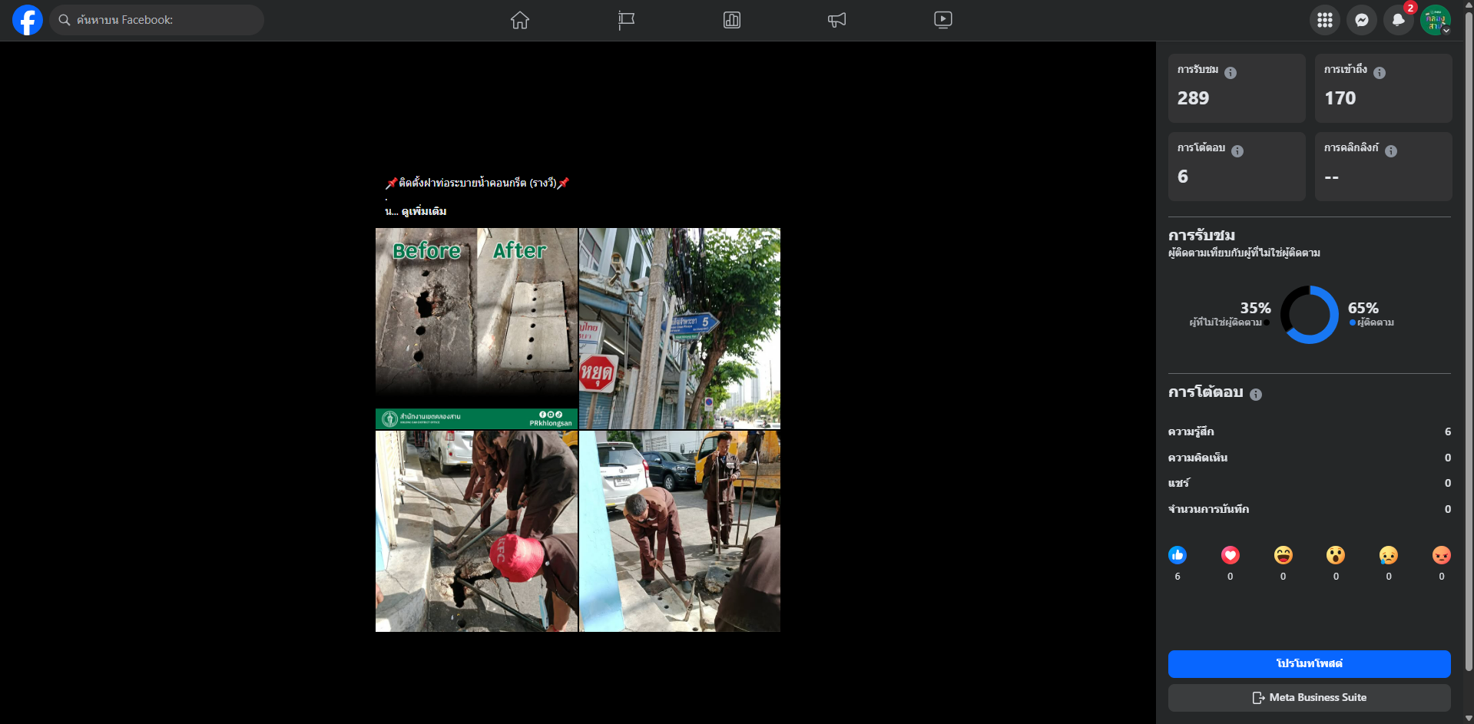The image size is (1474, 724).
Task: Click the followers donut chart
Action: tap(1310, 315)
